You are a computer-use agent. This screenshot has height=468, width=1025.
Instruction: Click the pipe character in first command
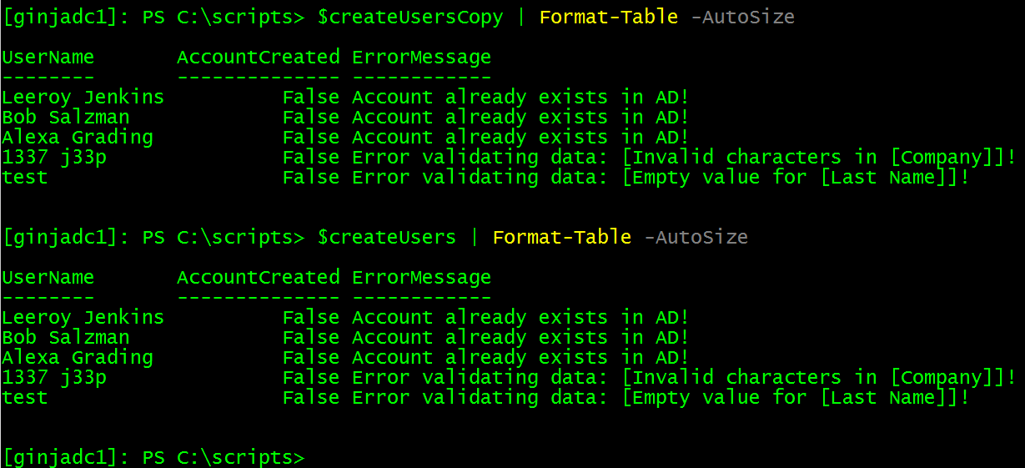[x=521, y=18]
